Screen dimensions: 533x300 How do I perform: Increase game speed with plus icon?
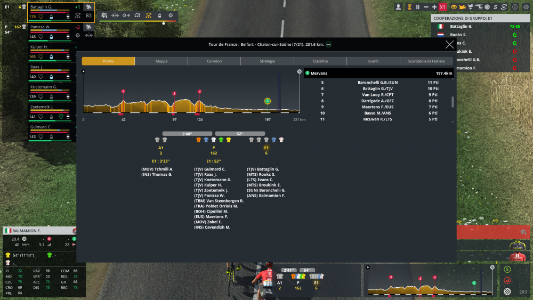point(434,7)
